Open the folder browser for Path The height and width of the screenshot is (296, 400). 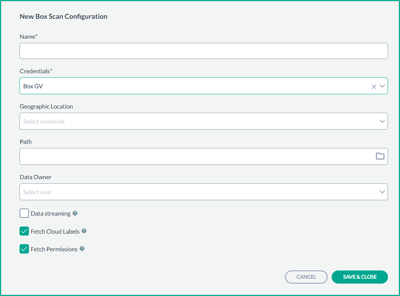click(380, 156)
